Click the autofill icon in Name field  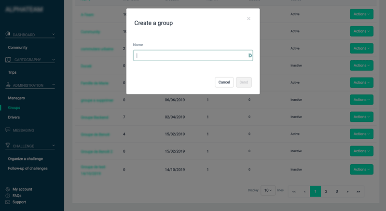250,55
